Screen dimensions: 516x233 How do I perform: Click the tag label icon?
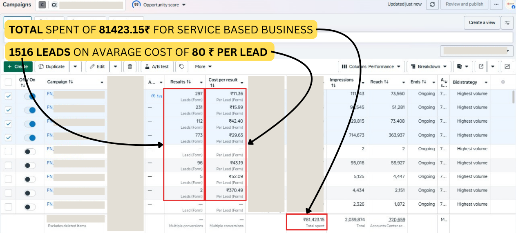pos(182,66)
